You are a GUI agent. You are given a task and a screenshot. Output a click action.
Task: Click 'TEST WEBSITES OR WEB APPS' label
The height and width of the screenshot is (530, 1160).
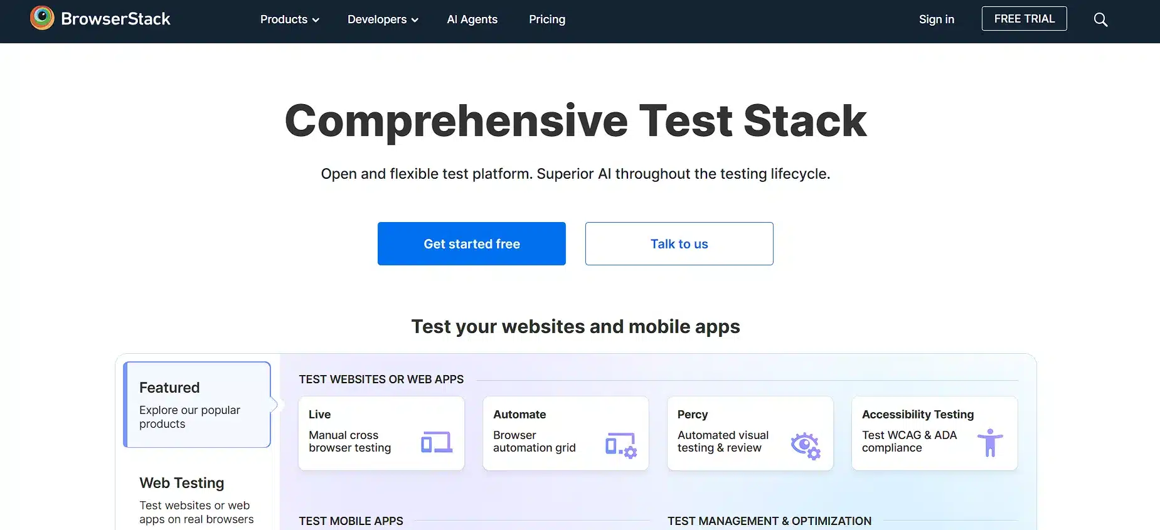point(381,379)
